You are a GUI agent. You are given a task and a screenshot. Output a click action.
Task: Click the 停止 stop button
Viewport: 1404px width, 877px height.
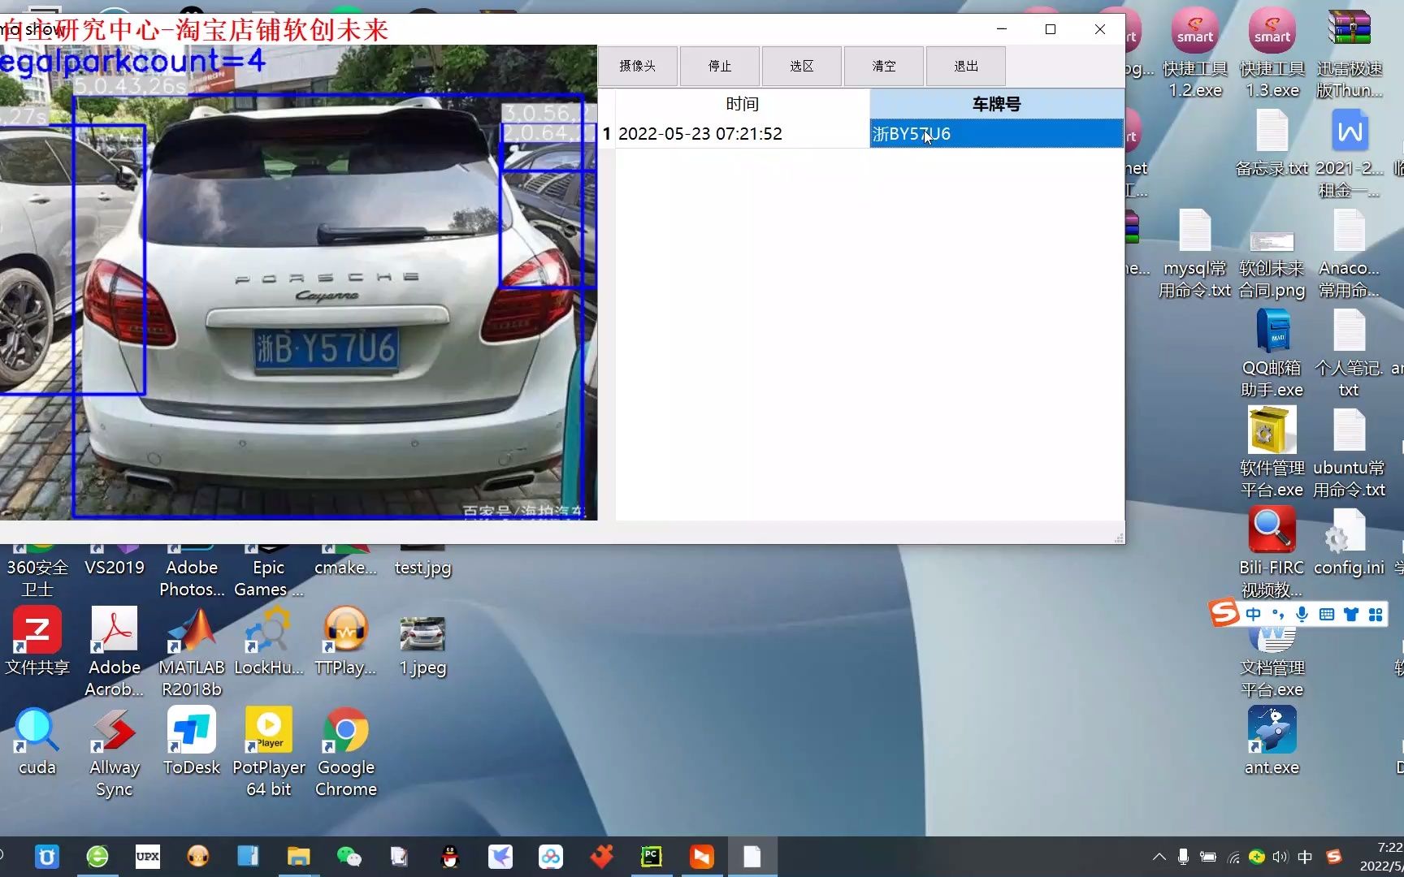click(x=720, y=66)
